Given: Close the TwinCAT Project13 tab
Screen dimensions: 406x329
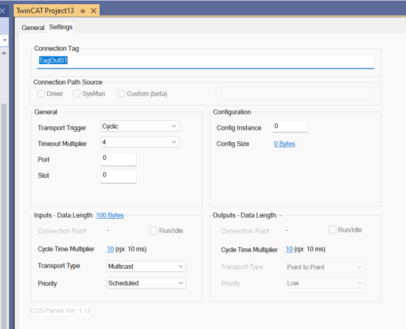Looking at the screenshot, I should click(94, 11).
